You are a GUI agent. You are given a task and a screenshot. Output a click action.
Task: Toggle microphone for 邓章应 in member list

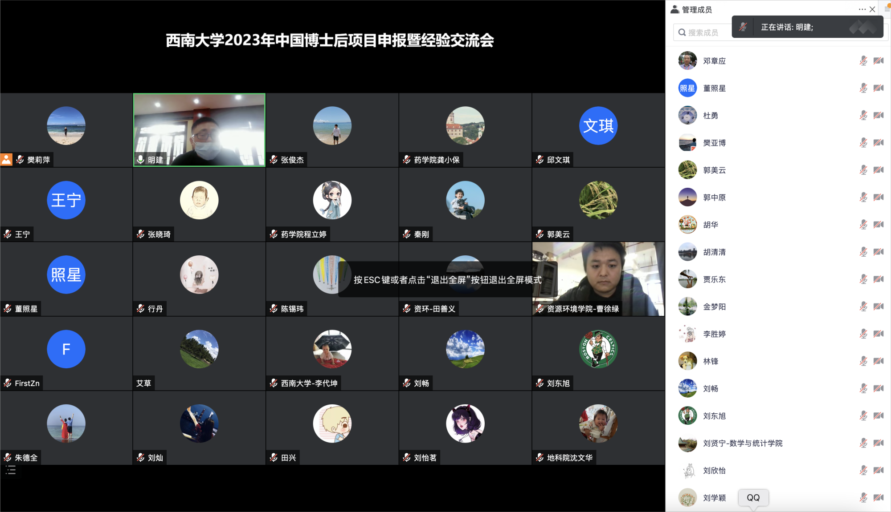(x=863, y=61)
